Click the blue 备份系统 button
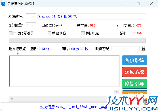158x111 pixels. (x=134, y=60)
